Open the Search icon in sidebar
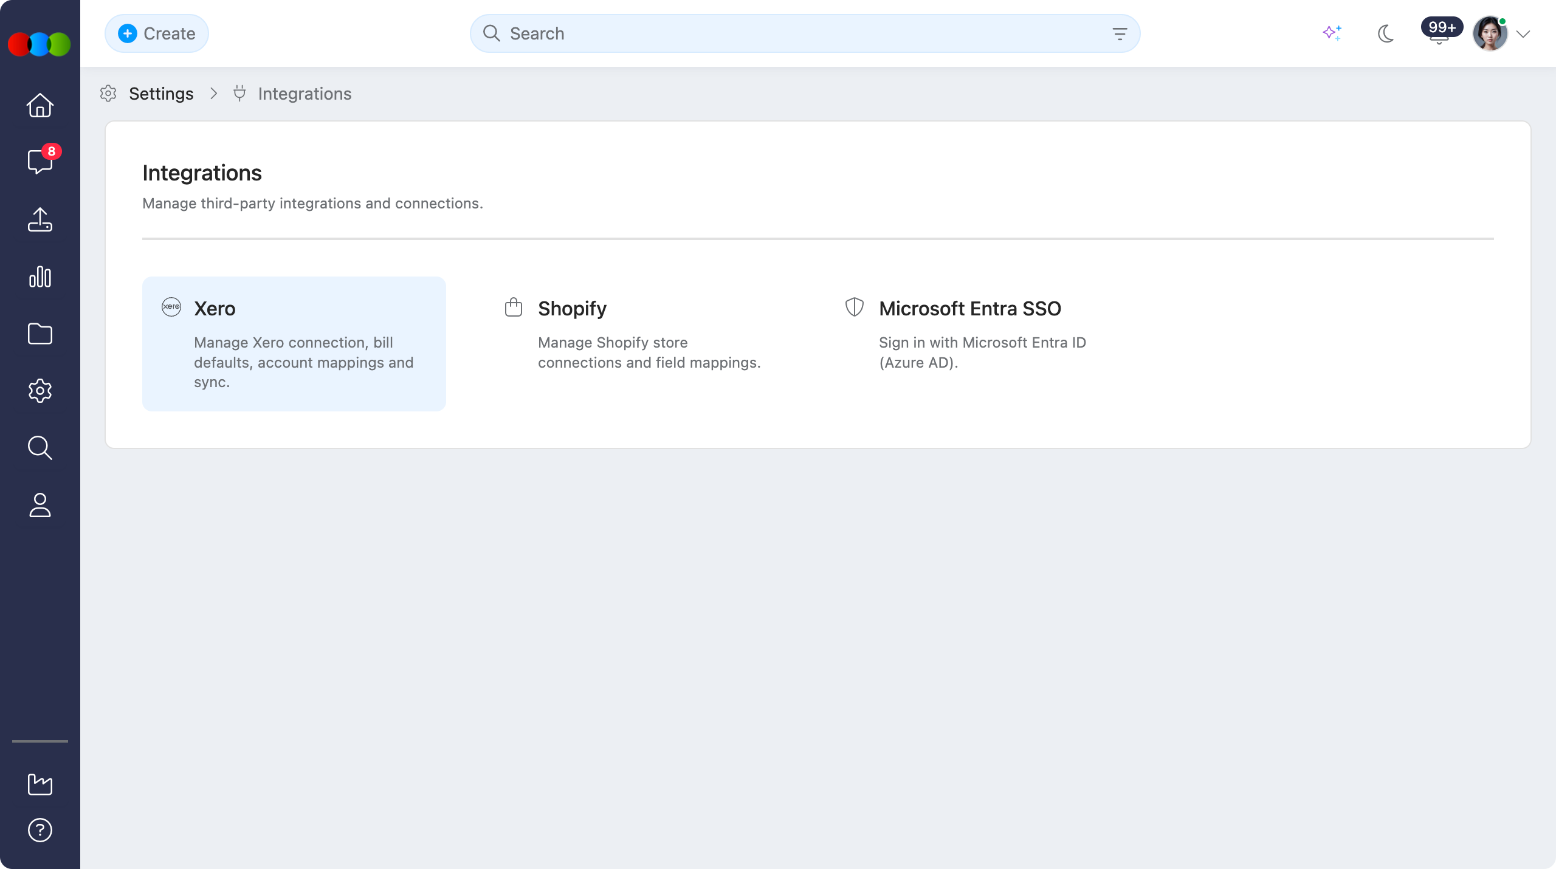 [40, 448]
